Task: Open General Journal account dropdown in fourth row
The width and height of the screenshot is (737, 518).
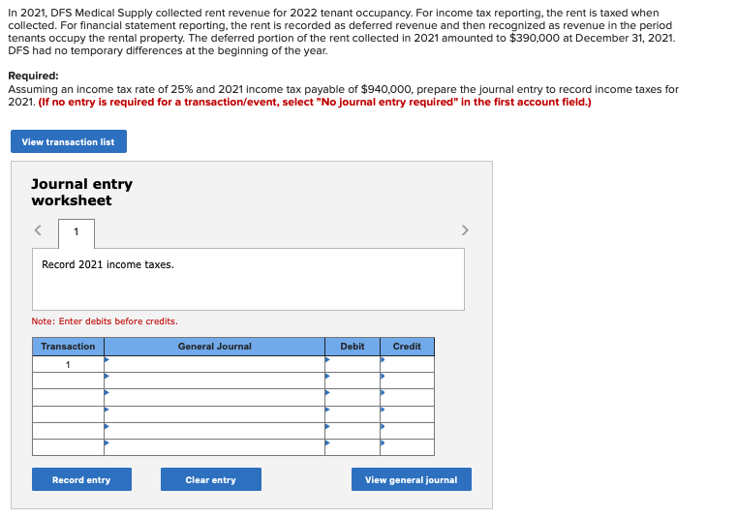Action: tap(214, 414)
